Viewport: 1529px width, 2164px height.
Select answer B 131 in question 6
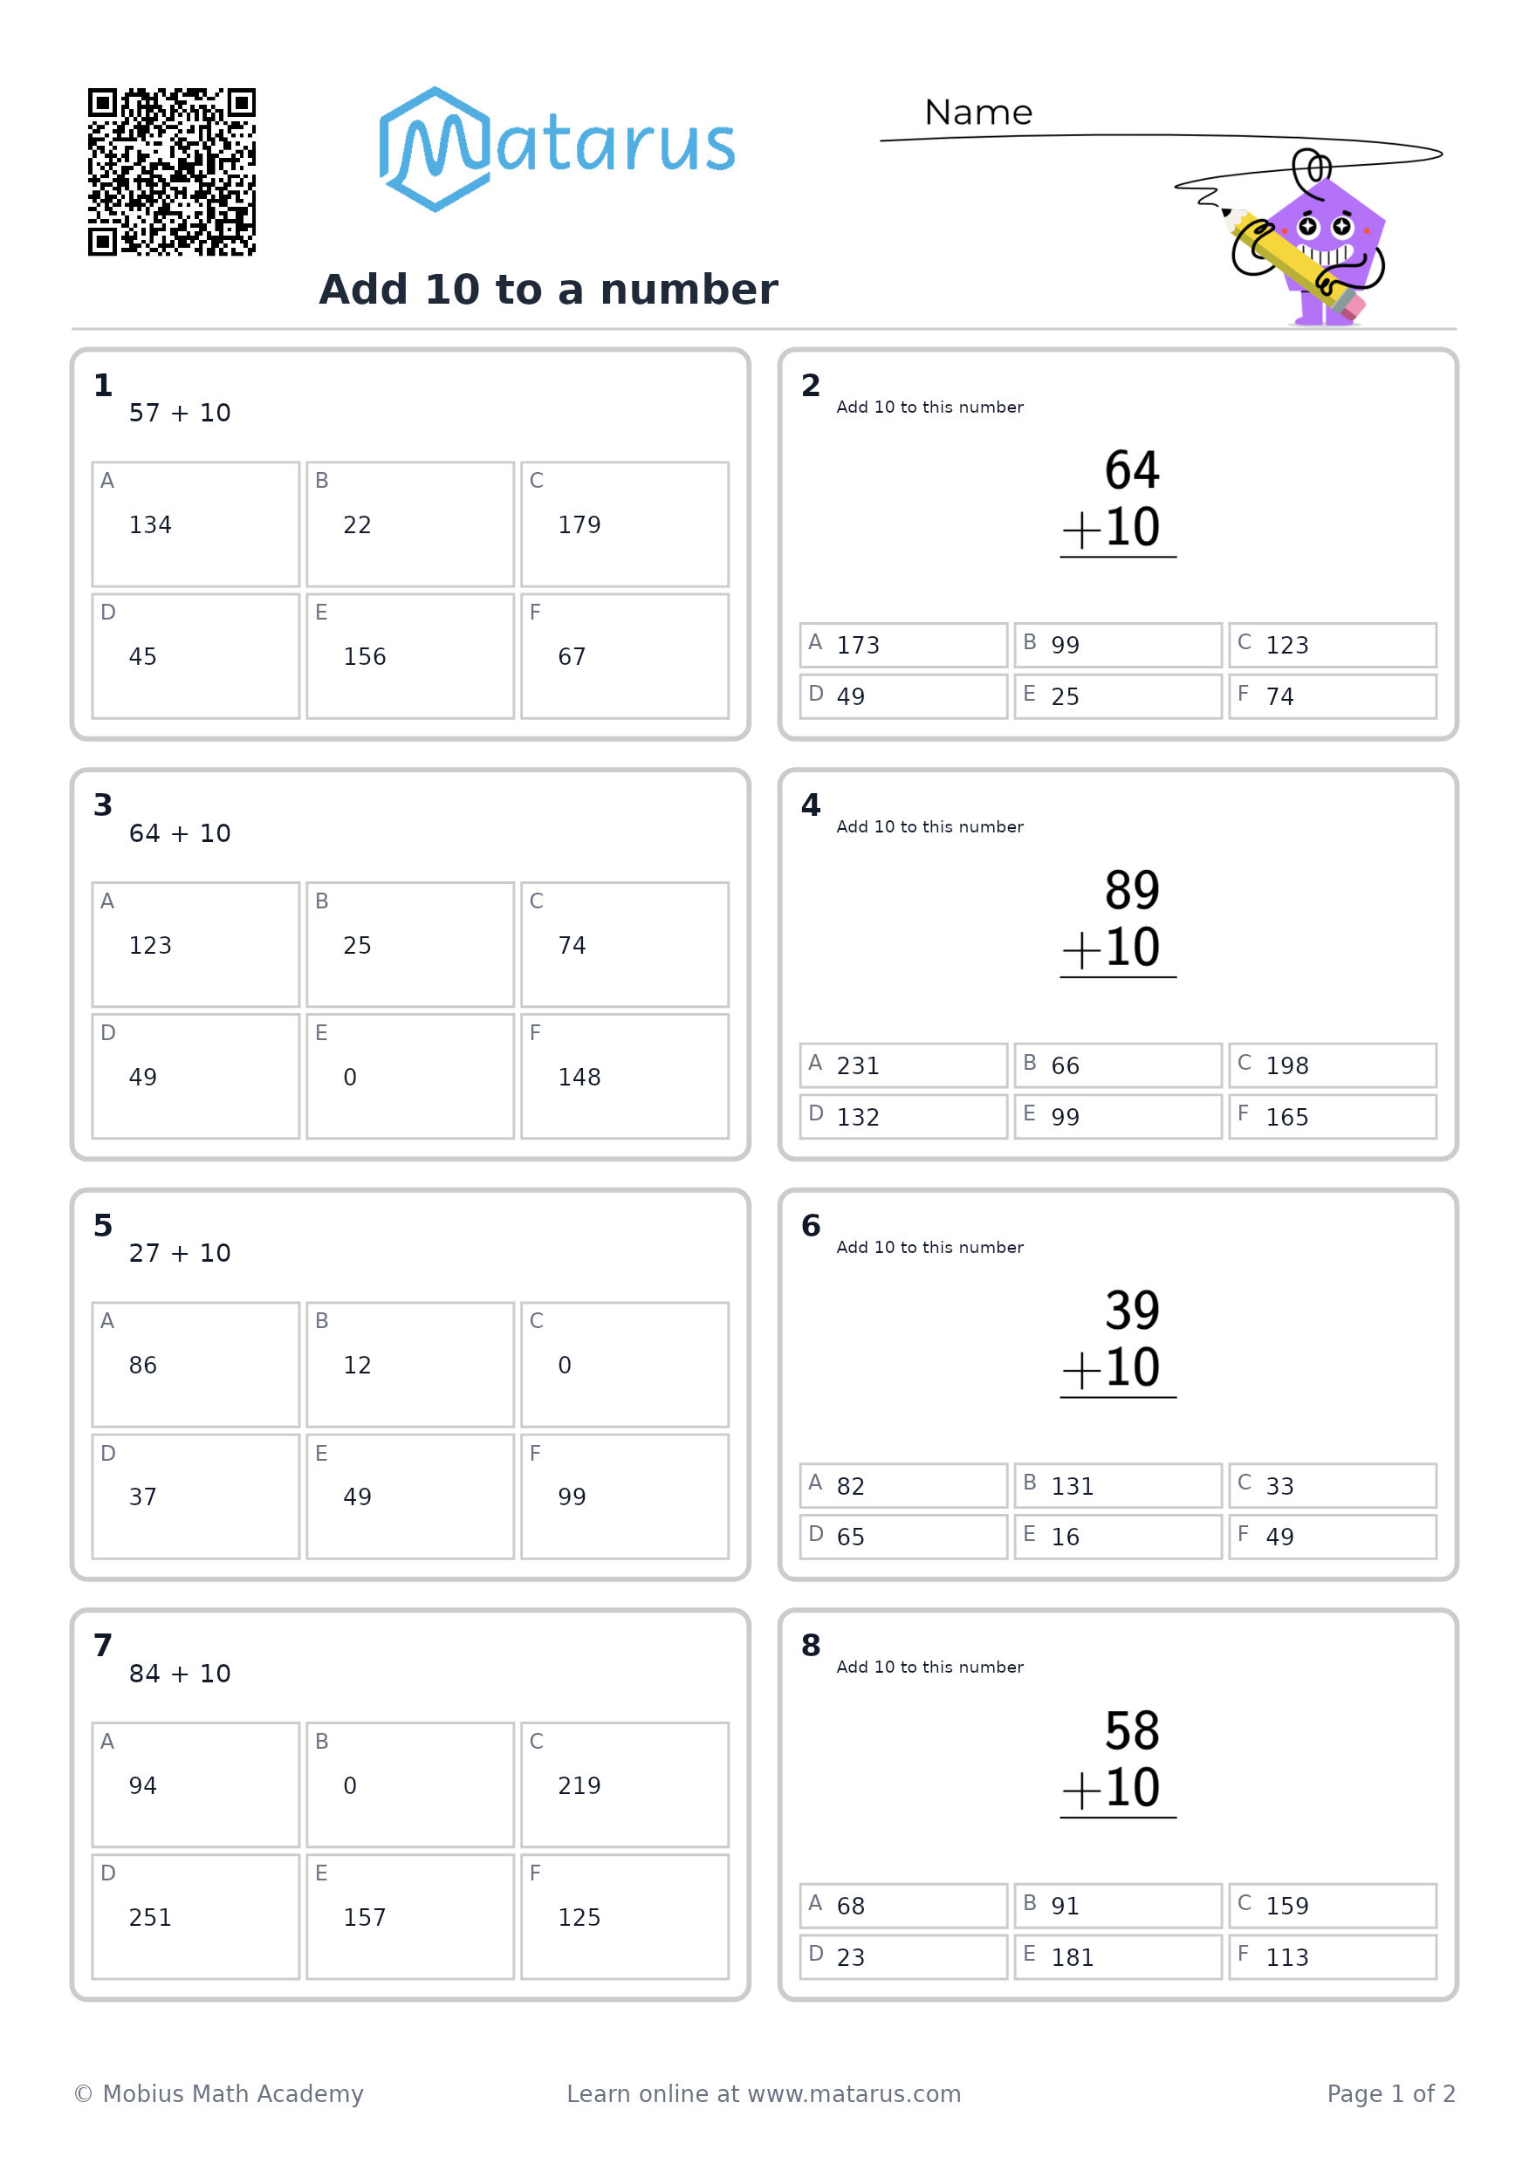point(1118,1486)
